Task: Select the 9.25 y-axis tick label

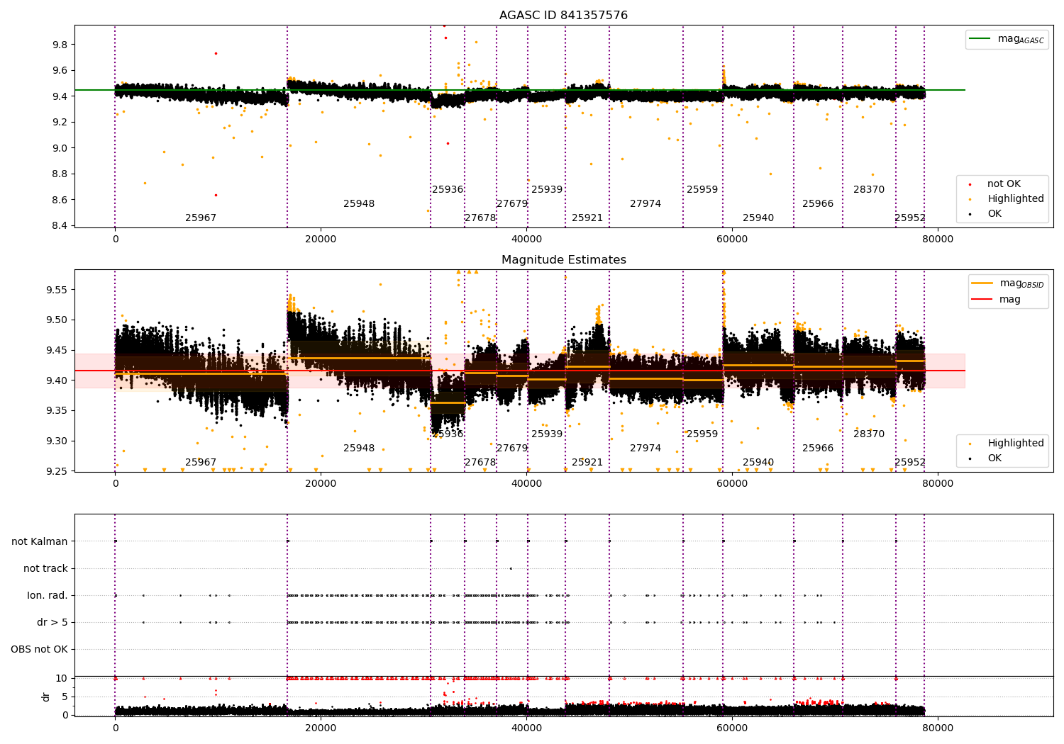Action: pos(57,471)
